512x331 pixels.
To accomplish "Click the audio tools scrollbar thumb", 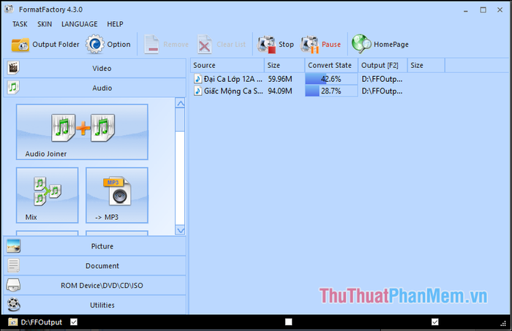I will pyautogui.click(x=180, y=120).
